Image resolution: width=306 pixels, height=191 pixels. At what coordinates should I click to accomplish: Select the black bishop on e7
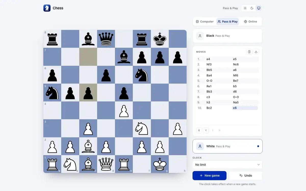124,57
